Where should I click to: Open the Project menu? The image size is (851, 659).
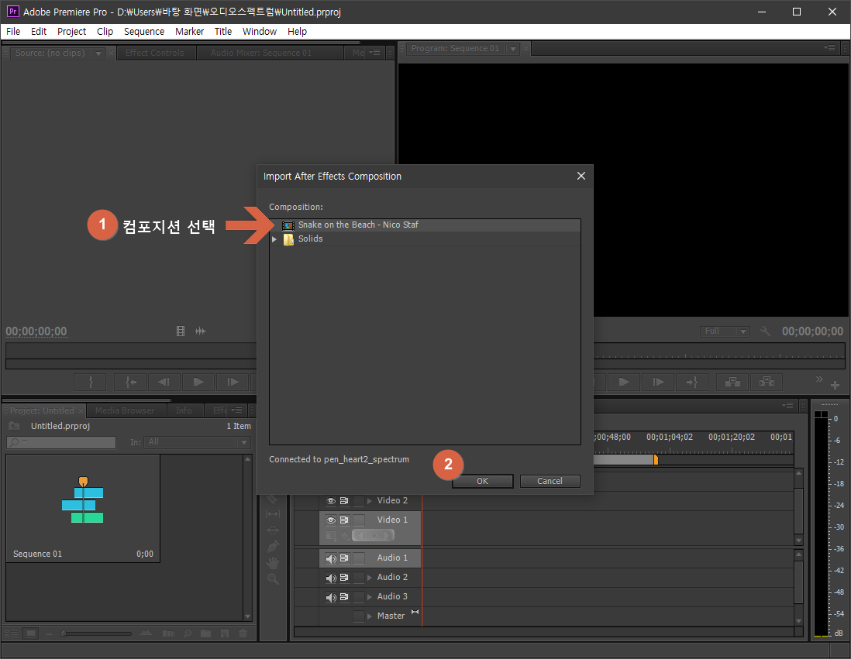pos(71,32)
